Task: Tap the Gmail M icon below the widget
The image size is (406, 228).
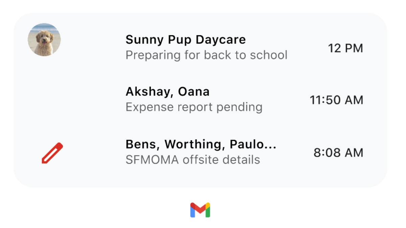Action: 200,210
